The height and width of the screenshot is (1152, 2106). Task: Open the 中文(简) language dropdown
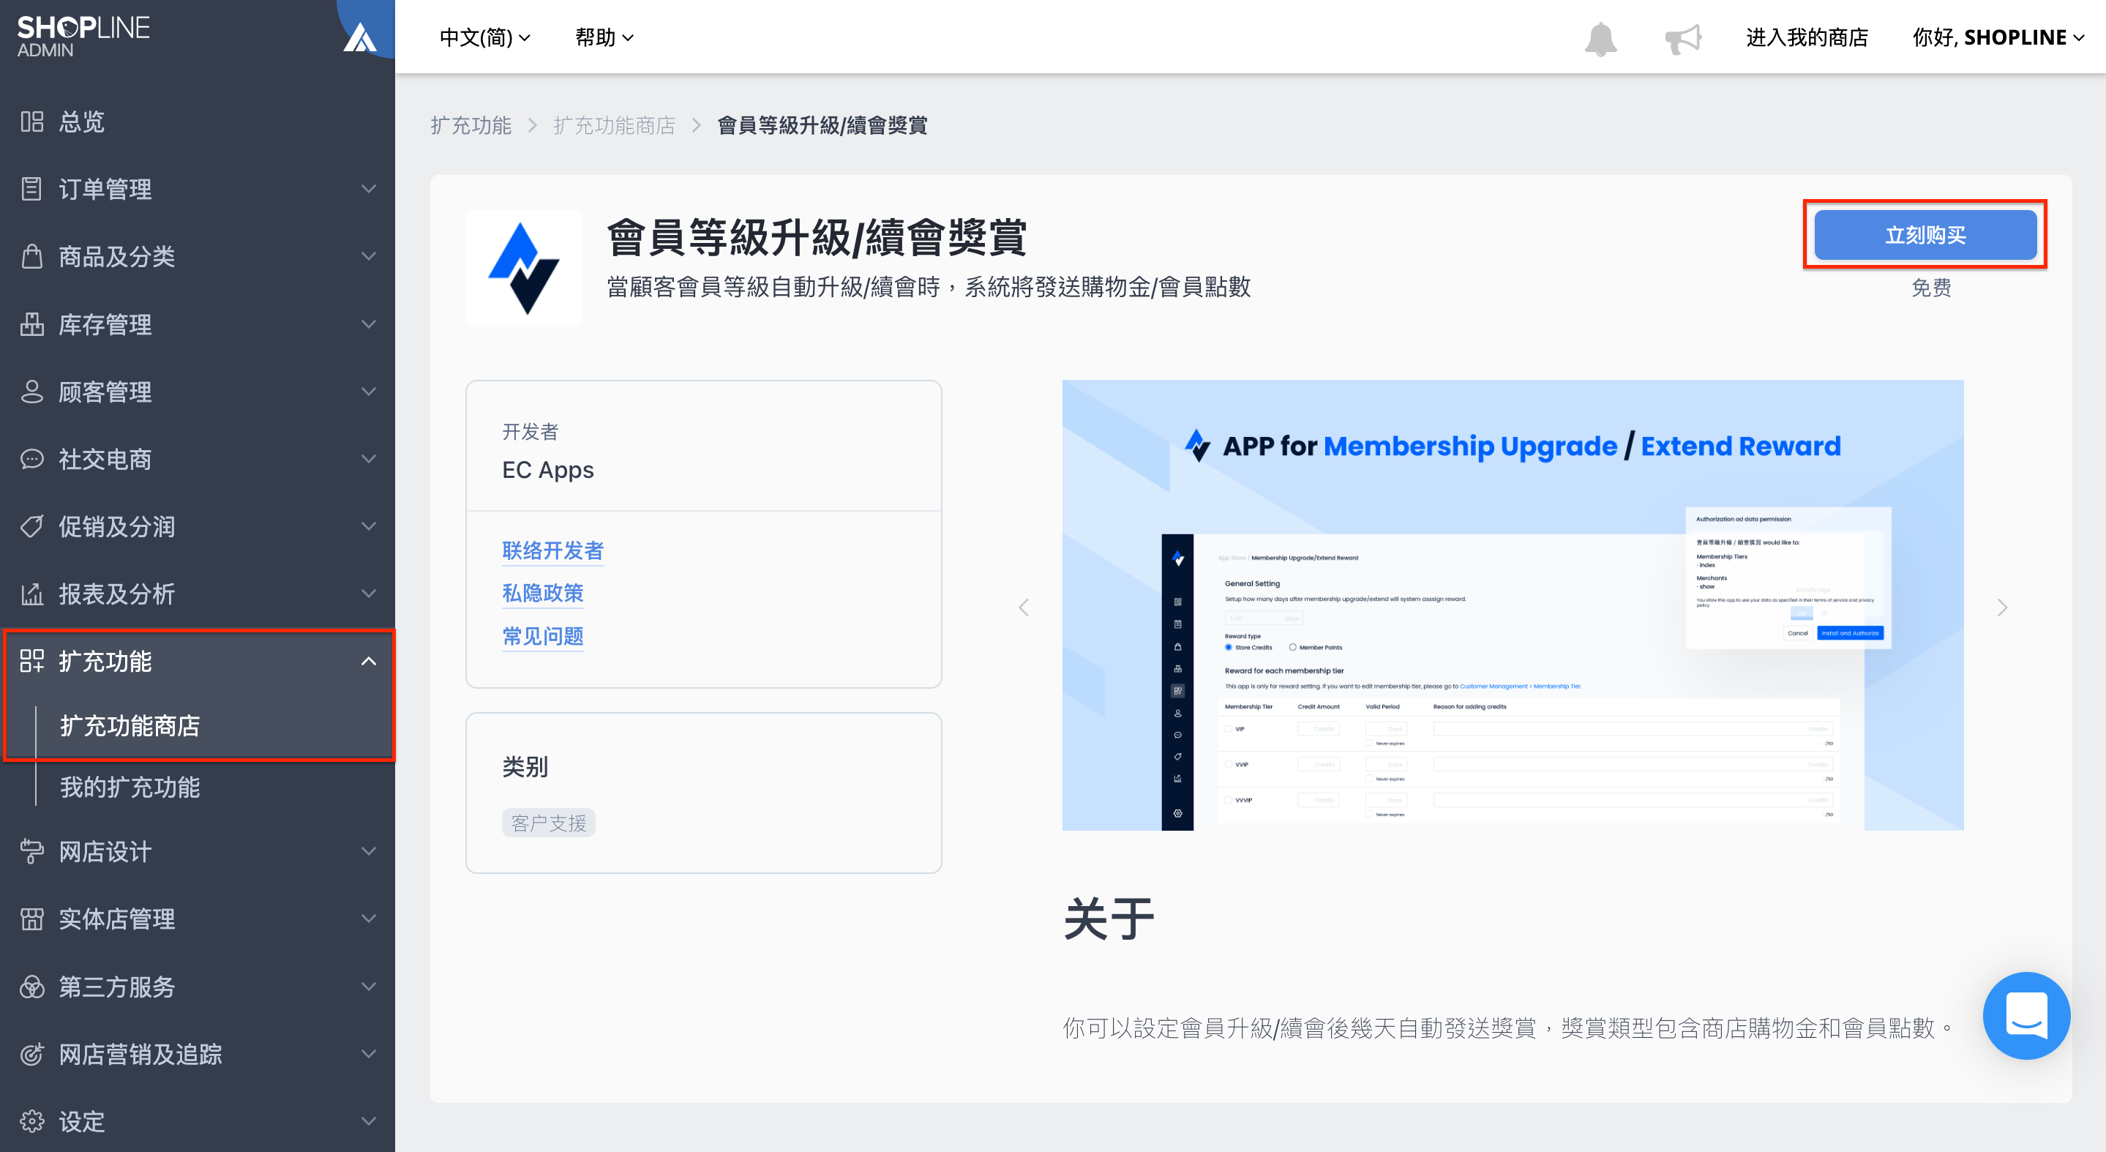coord(485,37)
